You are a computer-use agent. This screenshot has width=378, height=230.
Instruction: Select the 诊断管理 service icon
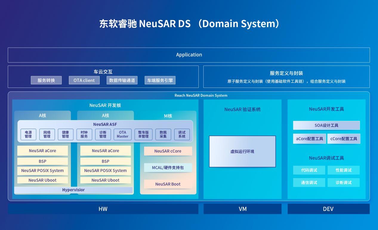point(103,134)
